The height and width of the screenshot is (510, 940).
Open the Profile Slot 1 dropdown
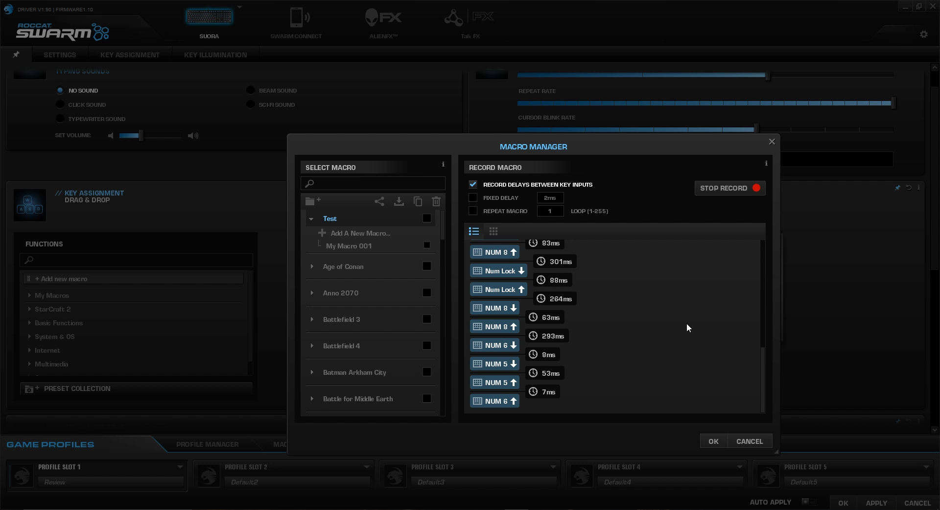(180, 467)
